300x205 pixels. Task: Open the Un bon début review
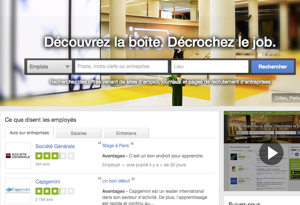116,181
